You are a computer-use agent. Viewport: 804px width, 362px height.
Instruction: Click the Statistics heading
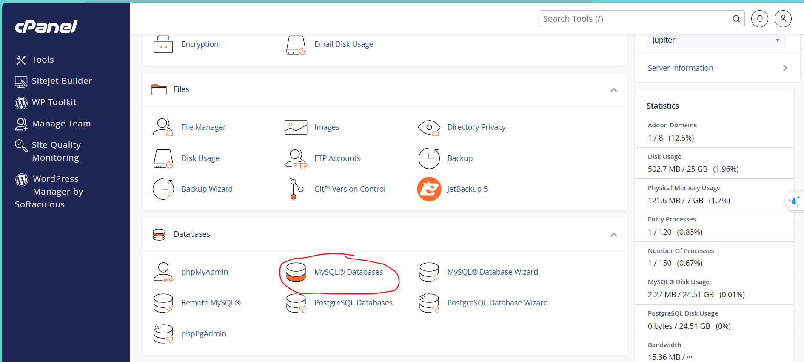663,106
